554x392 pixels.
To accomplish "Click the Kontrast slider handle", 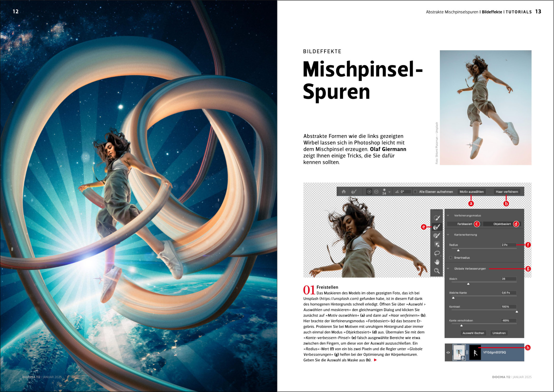I will (x=517, y=312).
